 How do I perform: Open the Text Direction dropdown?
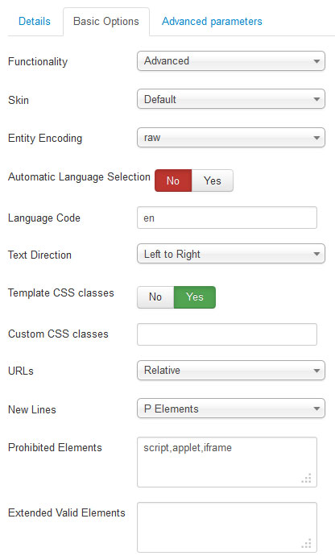click(x=231, y=254)
